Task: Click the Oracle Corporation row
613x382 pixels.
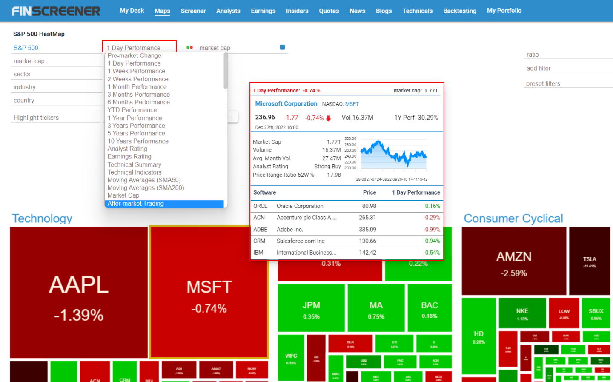Action: coord(347,206)
